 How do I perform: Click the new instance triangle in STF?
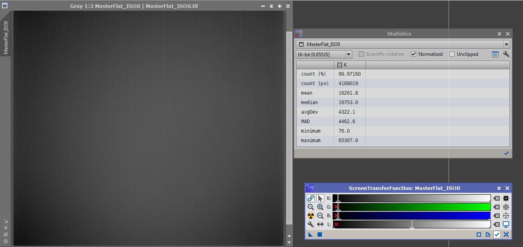click(311, 235)
